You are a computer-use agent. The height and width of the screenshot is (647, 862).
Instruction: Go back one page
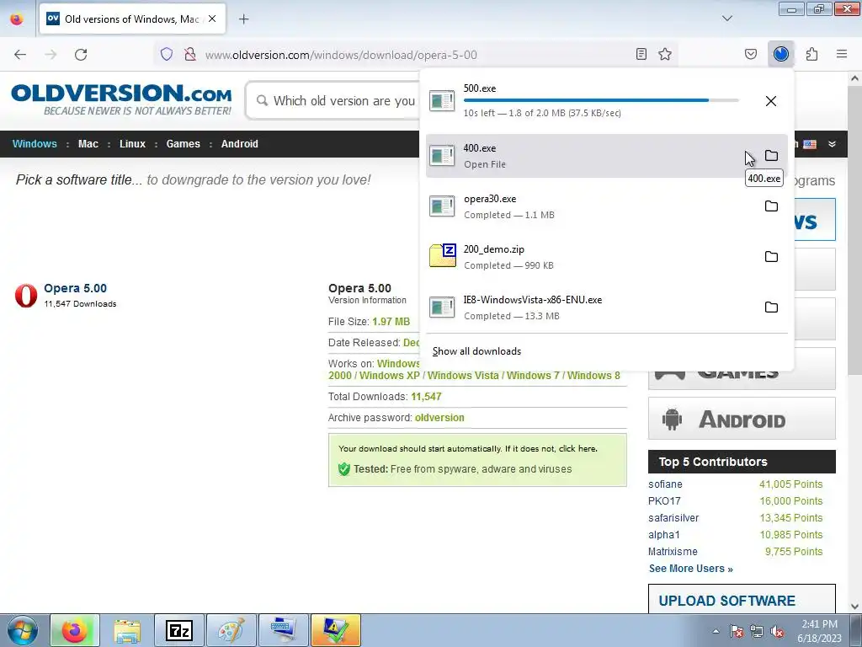pos(20,55)
